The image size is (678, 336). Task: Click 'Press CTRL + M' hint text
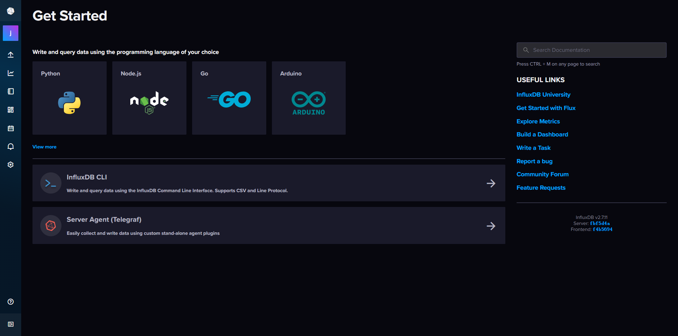tap(558, 64)
